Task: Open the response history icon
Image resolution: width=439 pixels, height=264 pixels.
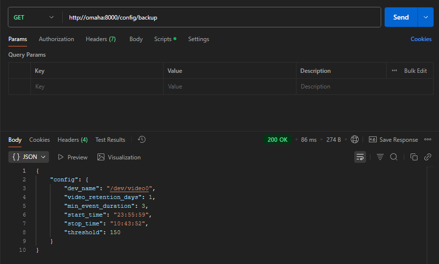Action: 142,140
